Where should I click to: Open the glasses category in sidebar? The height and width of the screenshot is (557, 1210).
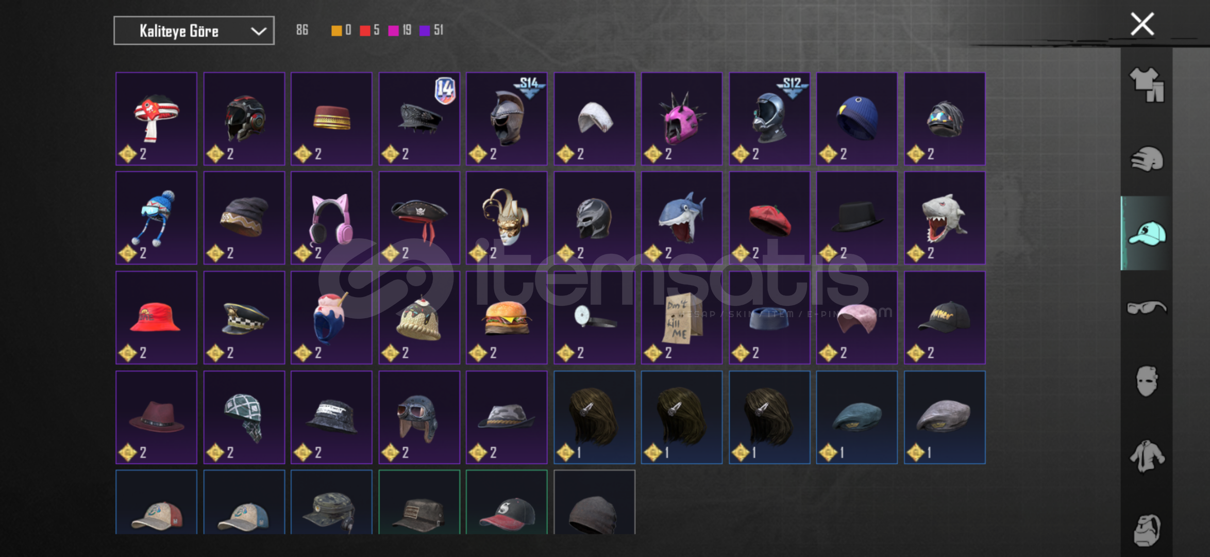(x=1147, y=308)
